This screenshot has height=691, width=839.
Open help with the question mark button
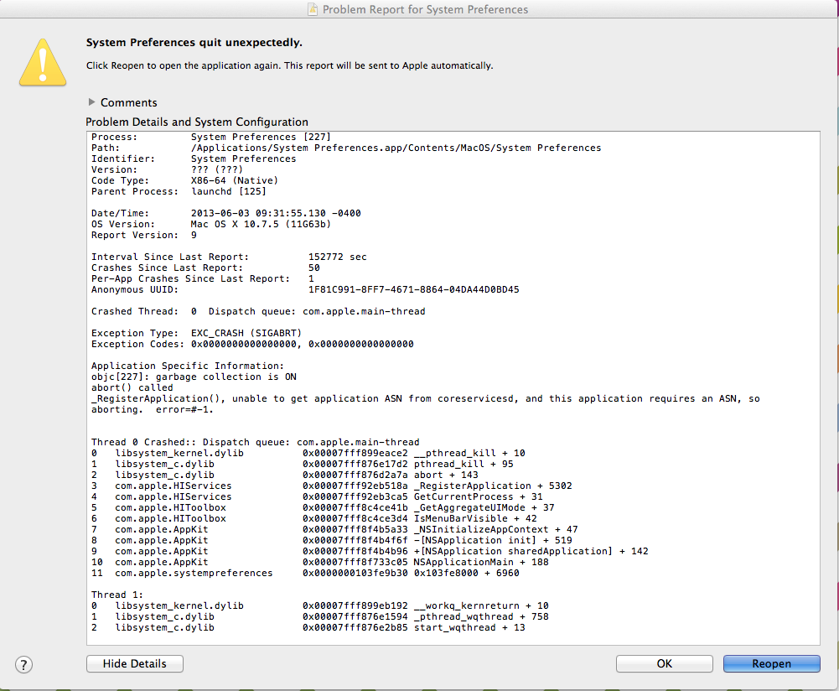point(23,665)
